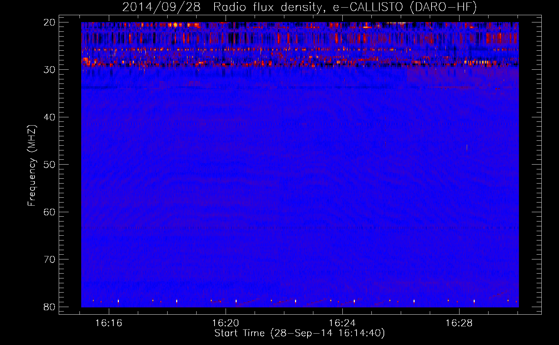The height and width of the screenshot is (345, 559).
Task: Click the 20 frequency tick label
Action: (x=50, y=22)
